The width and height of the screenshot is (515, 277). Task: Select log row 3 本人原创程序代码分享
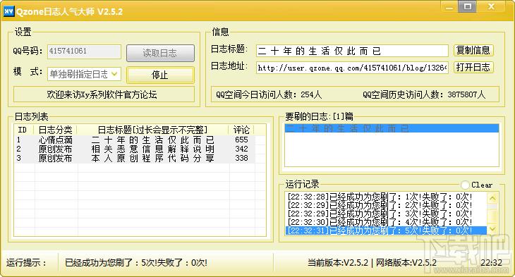point(134,158)
